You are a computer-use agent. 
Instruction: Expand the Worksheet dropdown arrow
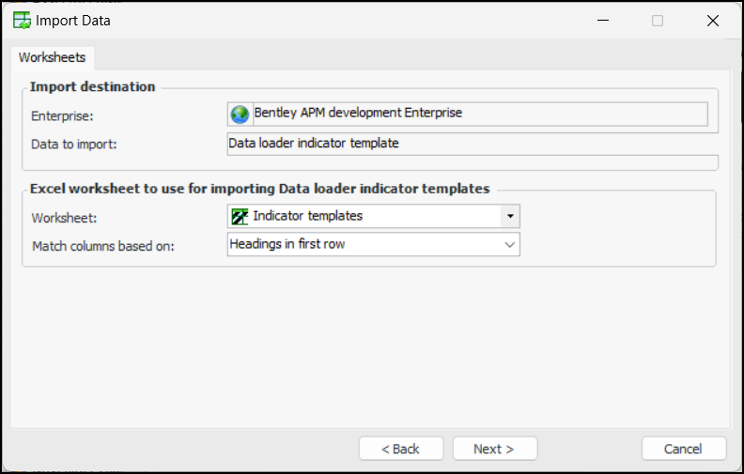pos(510,216)
